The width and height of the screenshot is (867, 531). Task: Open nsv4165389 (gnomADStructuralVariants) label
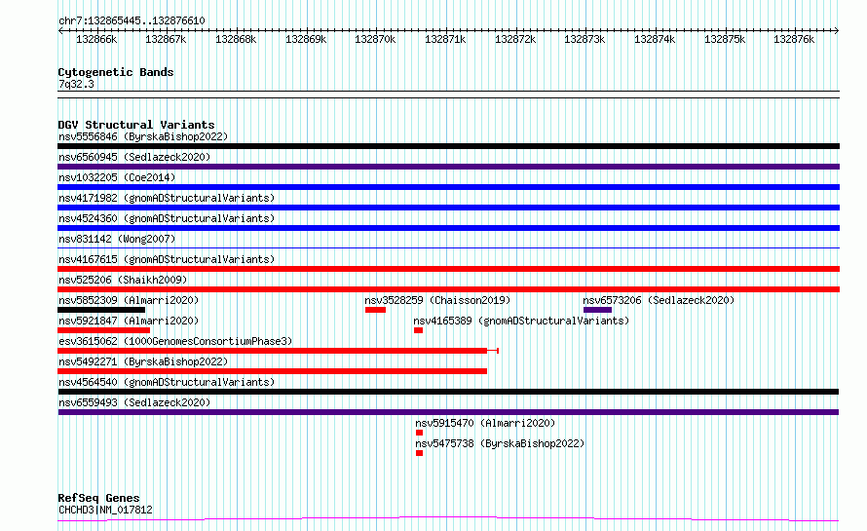[x=521, y=321]
